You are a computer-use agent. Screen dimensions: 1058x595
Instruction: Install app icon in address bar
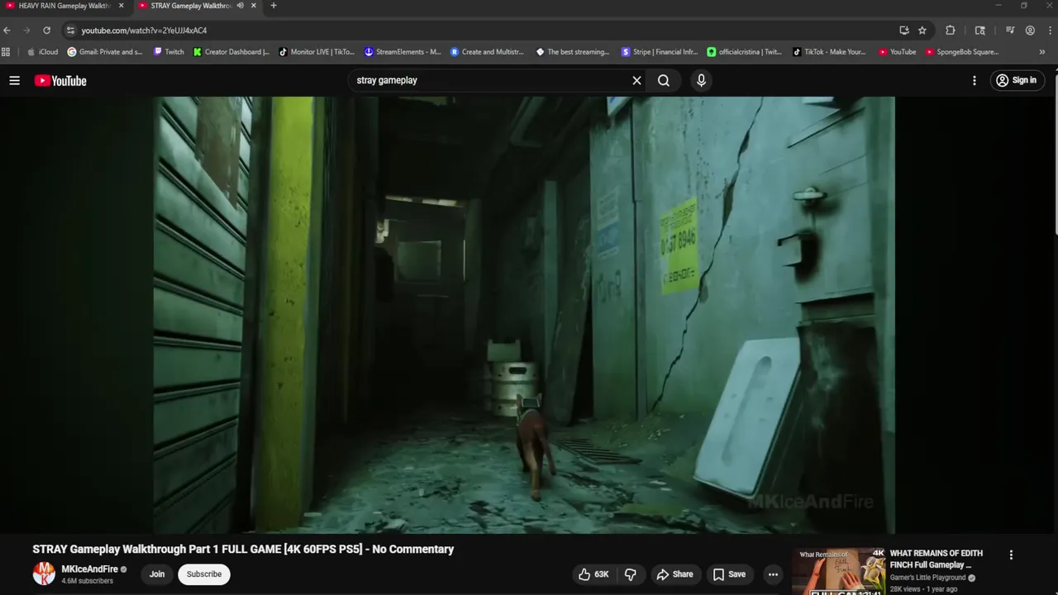point(904,31)
